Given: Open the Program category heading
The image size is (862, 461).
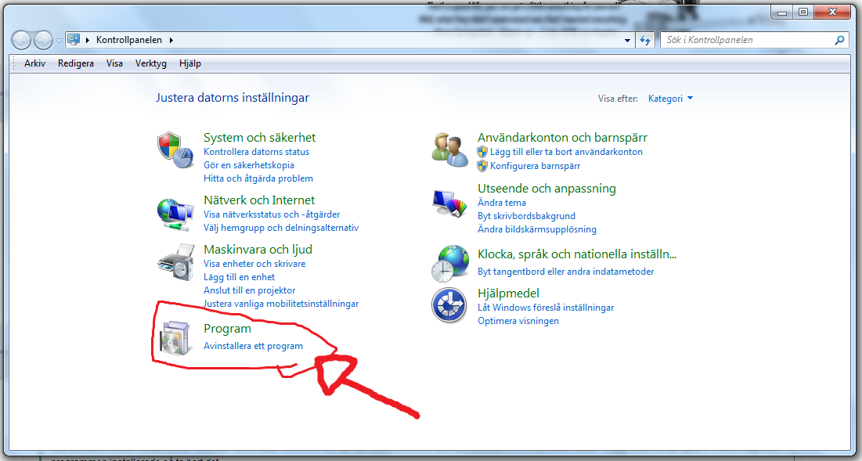Looking at the screenshot, I should (227, 329).
